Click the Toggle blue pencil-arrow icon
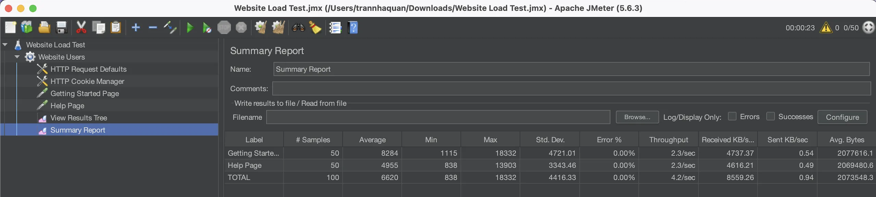 point(170,28)
